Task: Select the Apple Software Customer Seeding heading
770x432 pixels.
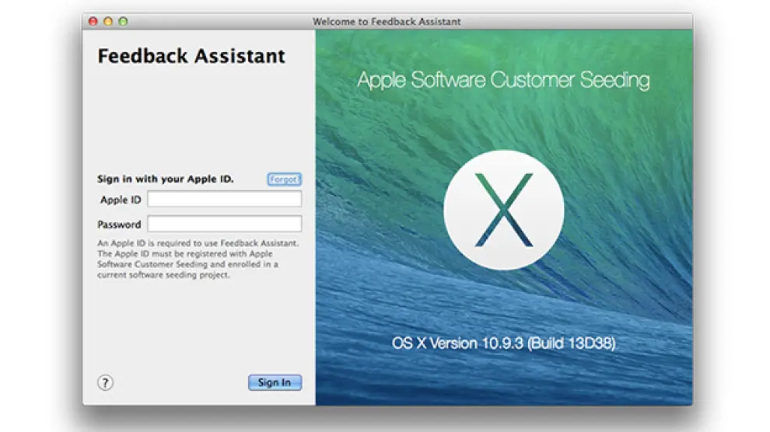Action: tap(503, 81)
